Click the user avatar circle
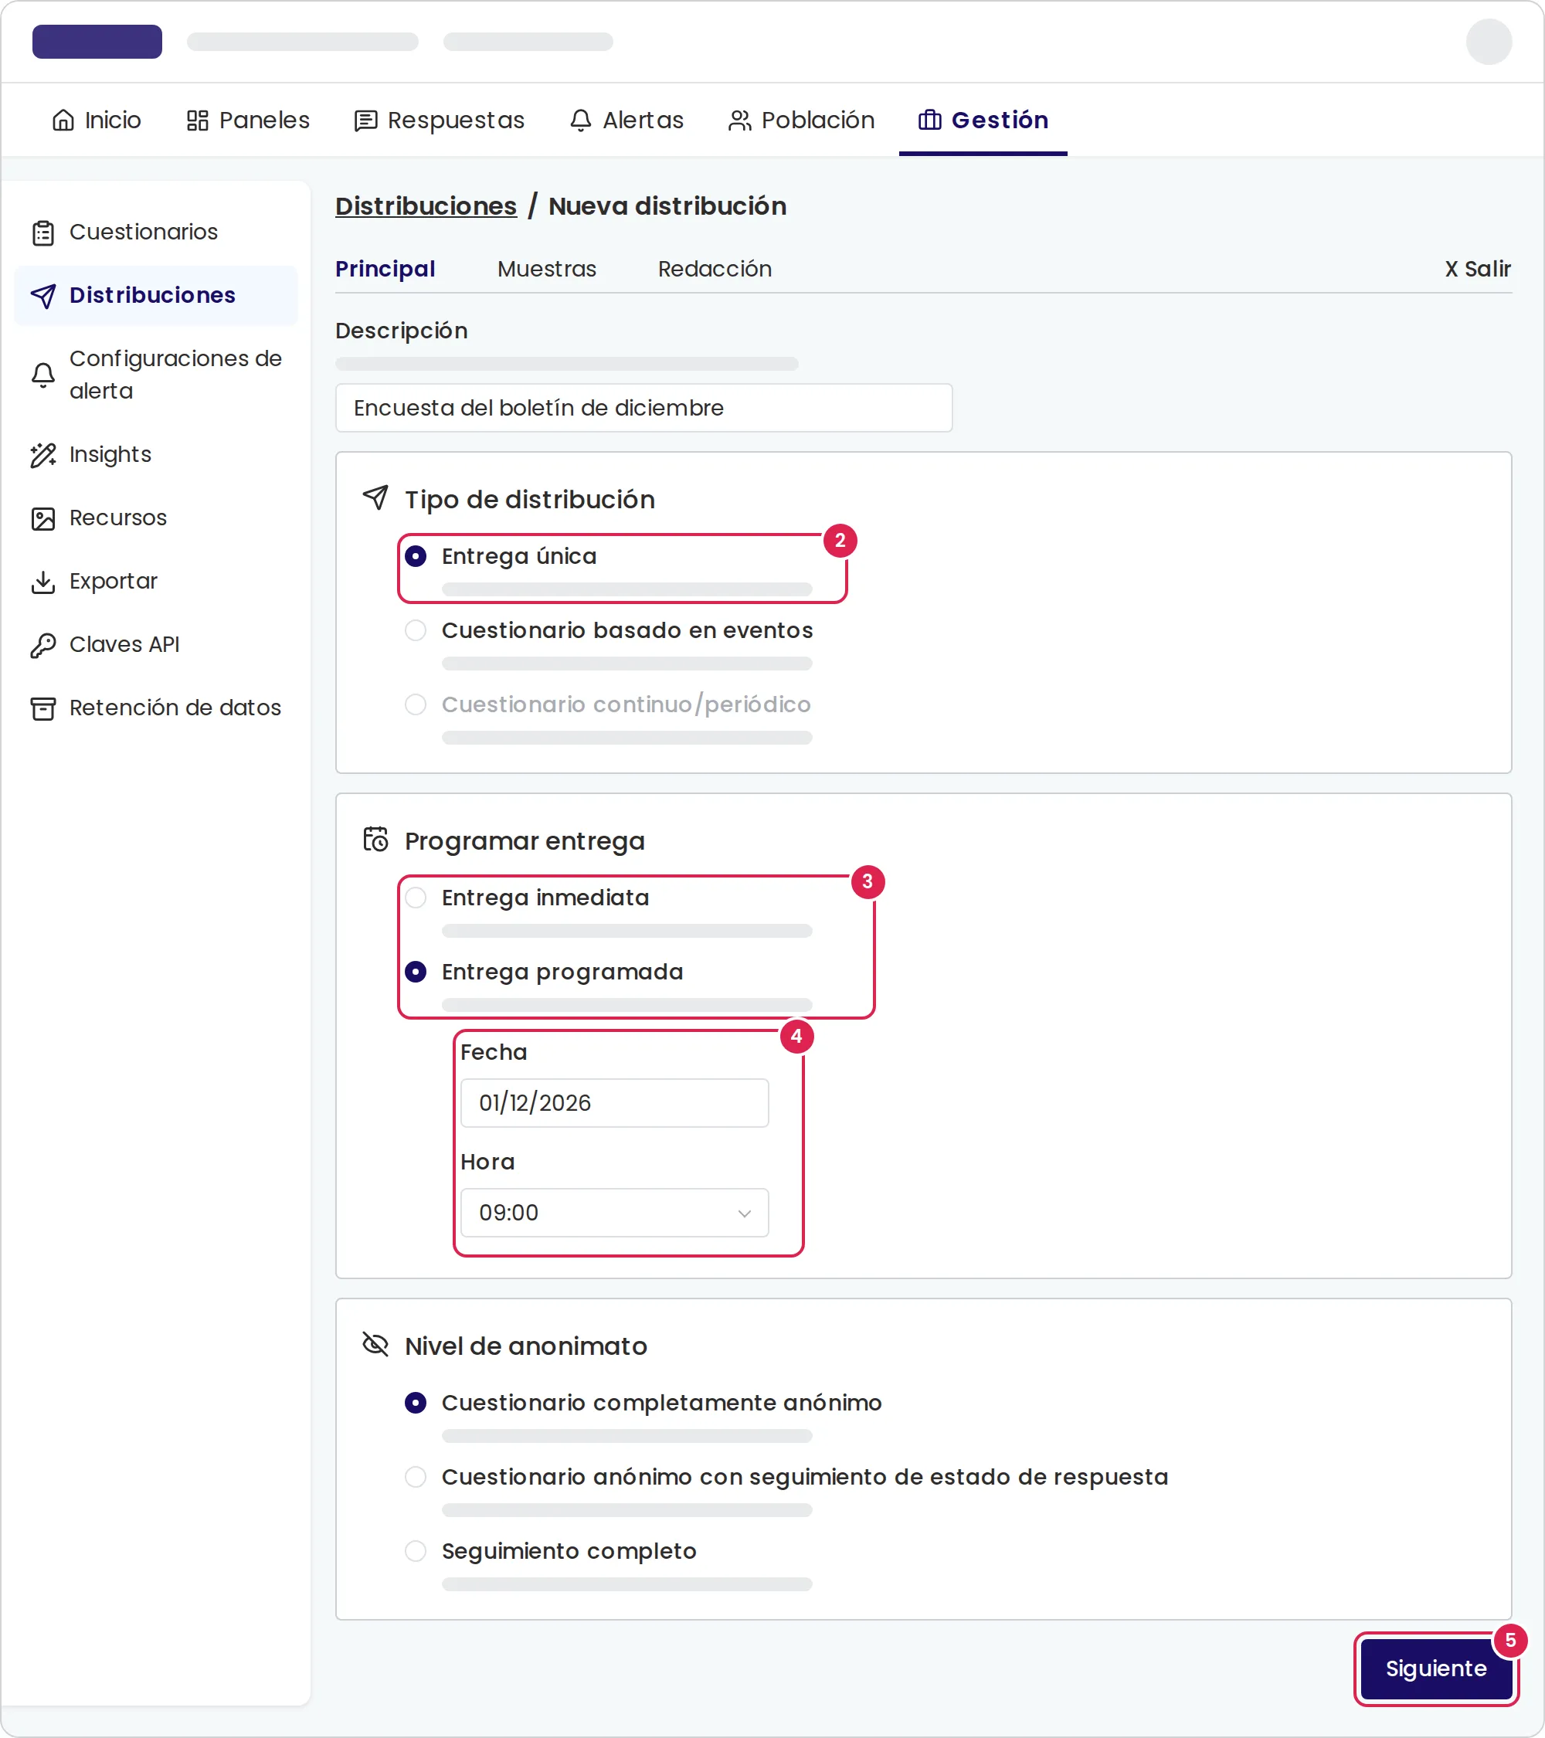This screenshot has height=1738, width=1545. pos(1489,42)
